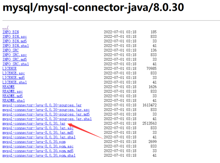The image size is (220, 163).
Task: Open mysql-connector-java-8.0.30.jar.asc link
Action: click(38, 128)
